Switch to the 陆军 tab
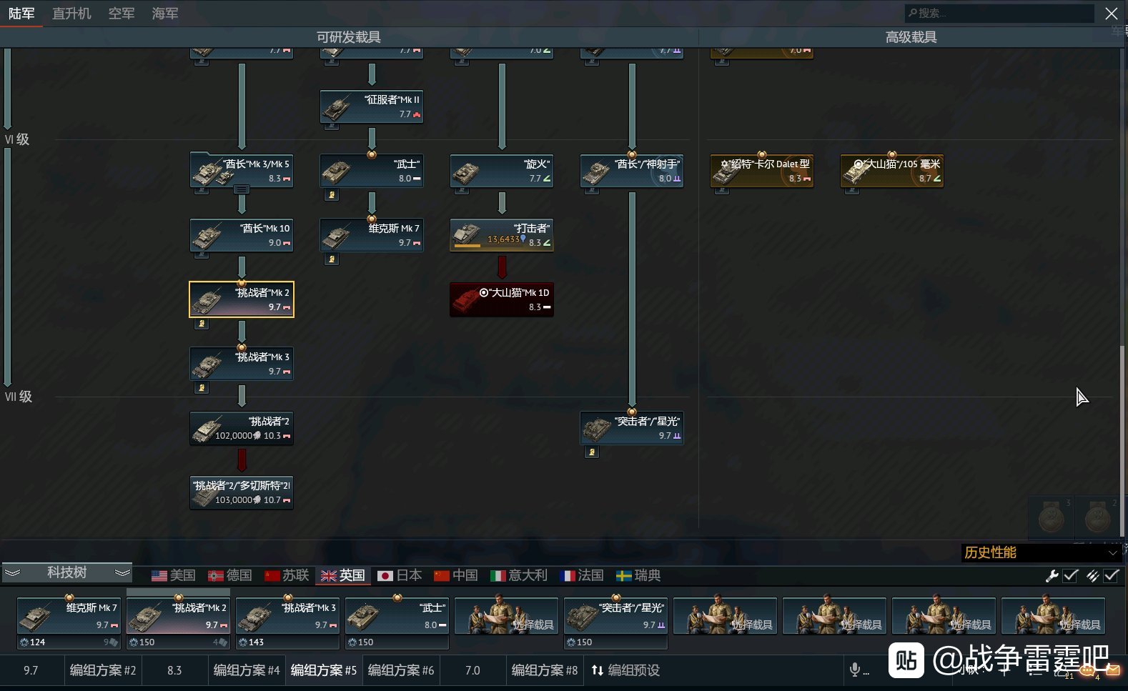This screenshot has height=691, width=1128. [21, 14]
